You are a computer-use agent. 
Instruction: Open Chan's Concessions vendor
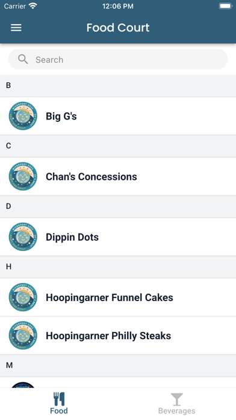tap(118, 177)
